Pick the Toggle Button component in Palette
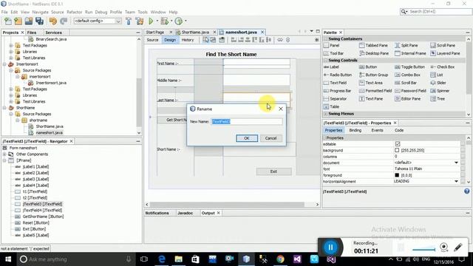The image size is (473, 266). point(409,67)
